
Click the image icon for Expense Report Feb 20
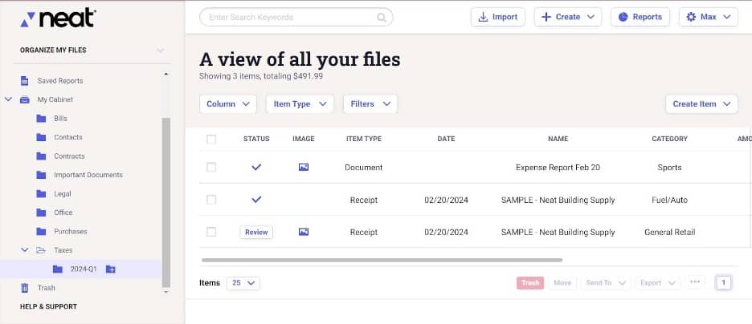(x=303, y=168)
